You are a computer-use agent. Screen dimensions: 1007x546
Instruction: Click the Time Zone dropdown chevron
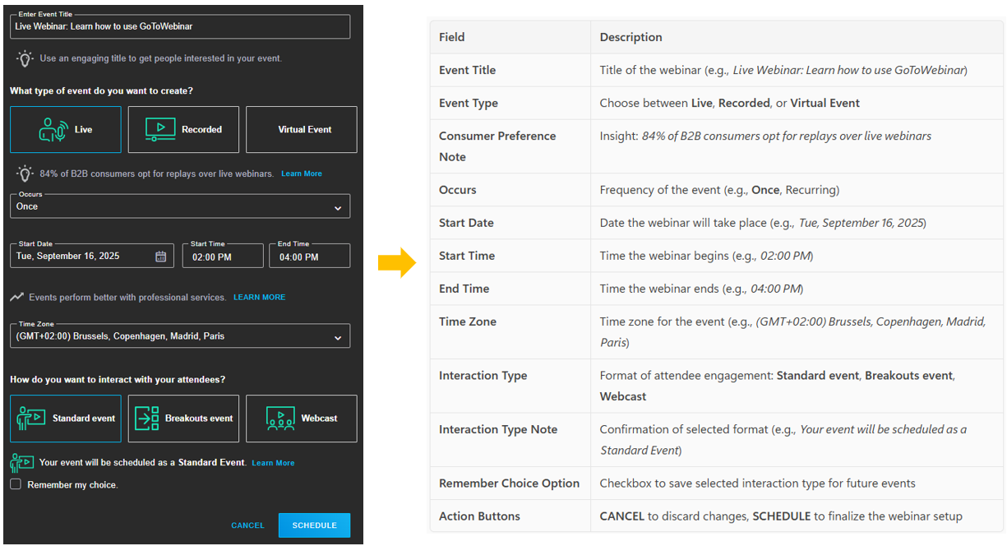338,338
